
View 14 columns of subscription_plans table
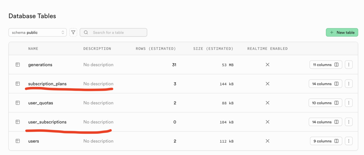pos(325,84)
